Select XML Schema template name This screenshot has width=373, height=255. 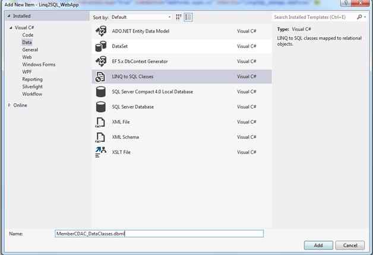(x=125, y=137)
